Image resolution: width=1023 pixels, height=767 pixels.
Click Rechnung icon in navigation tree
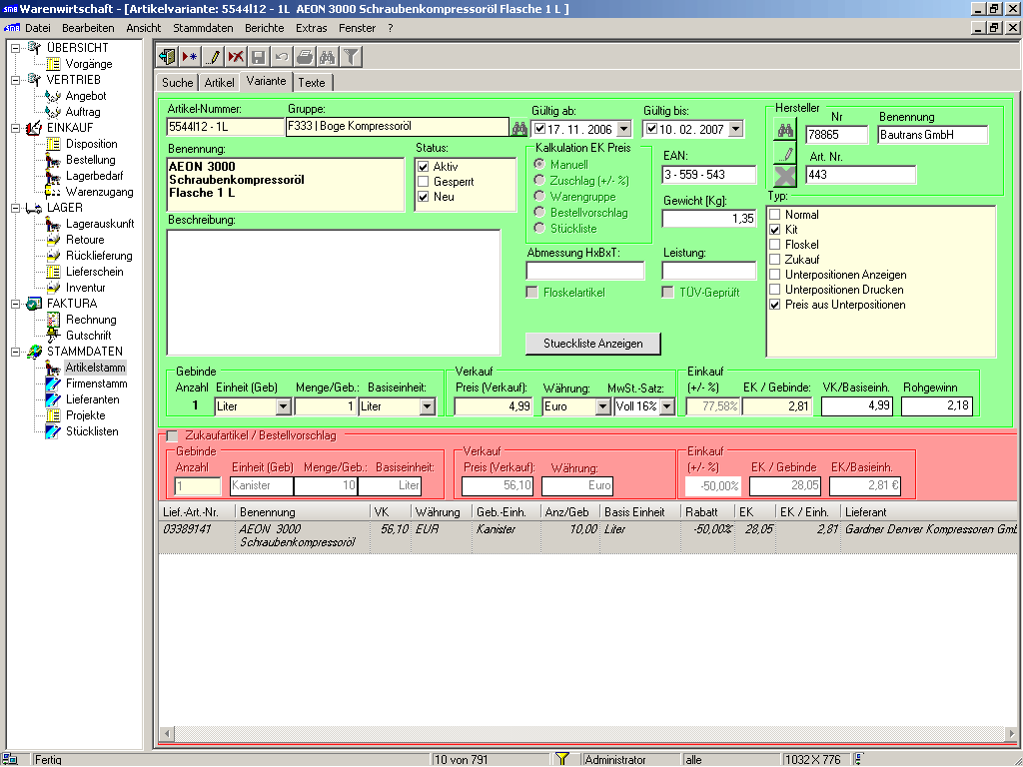52,320
